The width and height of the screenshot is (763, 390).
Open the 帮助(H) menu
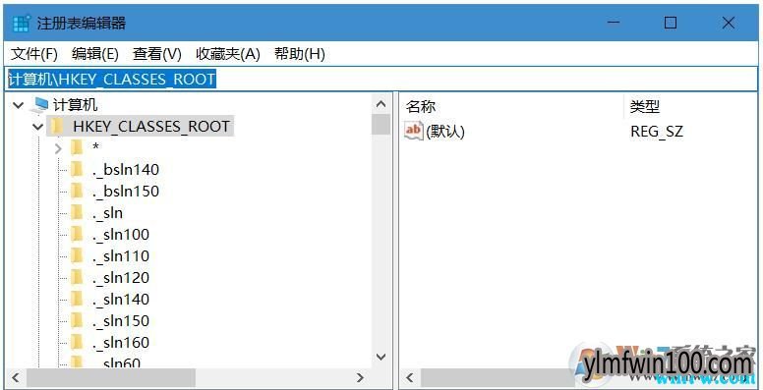[299, 54]
